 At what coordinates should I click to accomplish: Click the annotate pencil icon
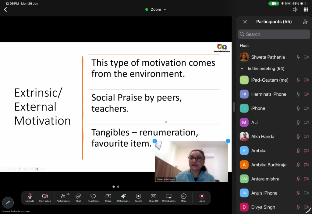point(8,203)
